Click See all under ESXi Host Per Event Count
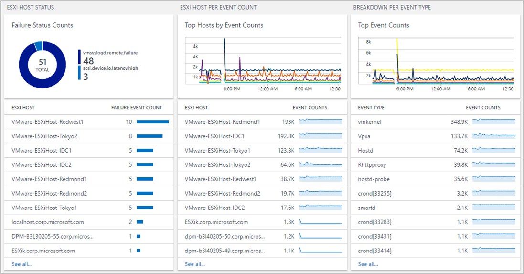The width and height of the screenshot is (524, 274). click(x=195, y=264)
